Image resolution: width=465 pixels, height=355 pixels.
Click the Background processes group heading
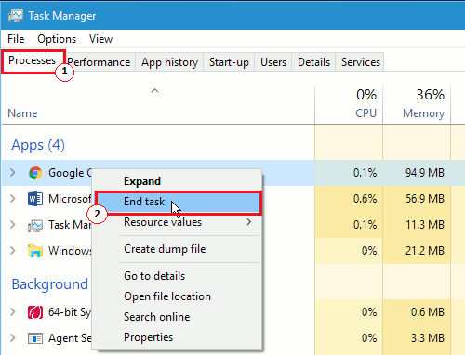(x=50, y=284)
